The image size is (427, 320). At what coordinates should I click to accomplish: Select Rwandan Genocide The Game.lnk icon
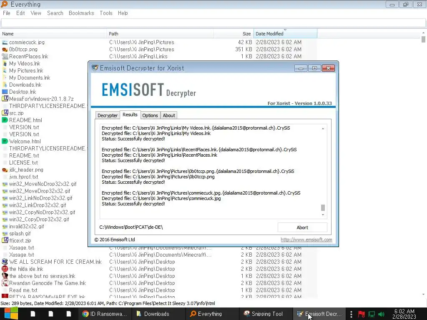coord(5,283)
